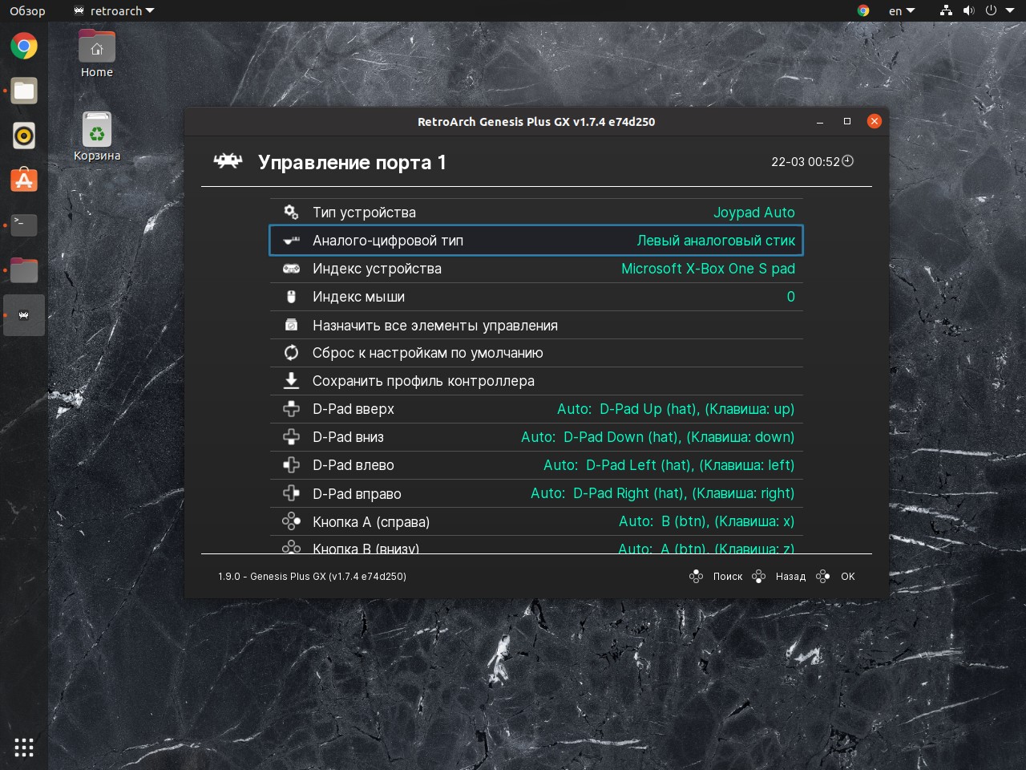Click the controller icon beside Аналого-цифровой тип
The image size is (1026, 770).
point(291,241)
